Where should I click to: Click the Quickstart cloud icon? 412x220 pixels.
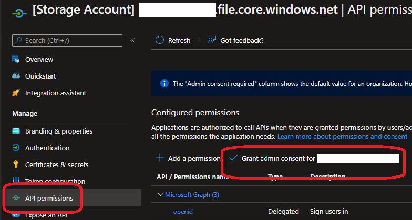16,76
